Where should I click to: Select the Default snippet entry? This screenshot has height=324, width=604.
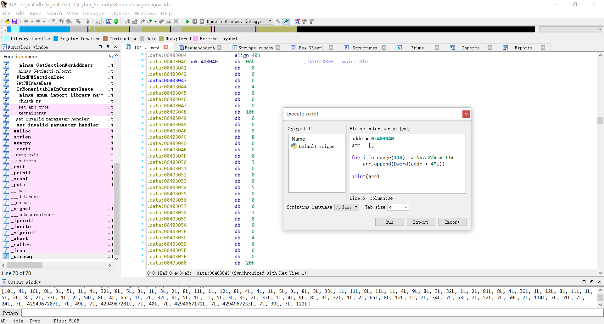click(x=315, y=146)
